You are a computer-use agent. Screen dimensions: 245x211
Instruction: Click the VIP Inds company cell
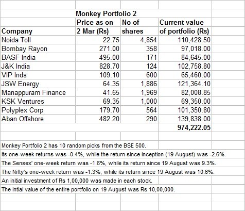click(x=38, y=75)
